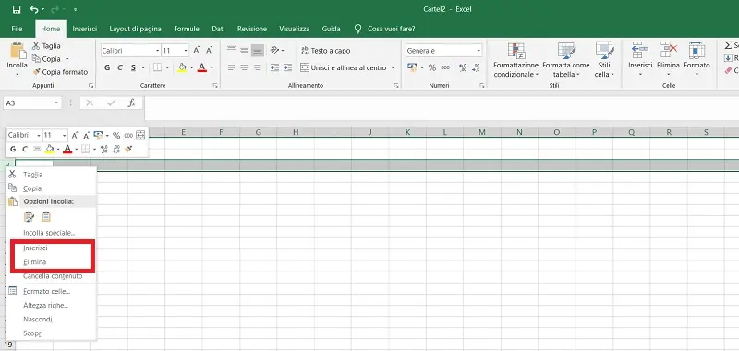Image resolution: width=739 pixels, height=351 pixels.
Task: Open the Name Box A3 dropdown arrow
Action: click(x=56, y=103)
